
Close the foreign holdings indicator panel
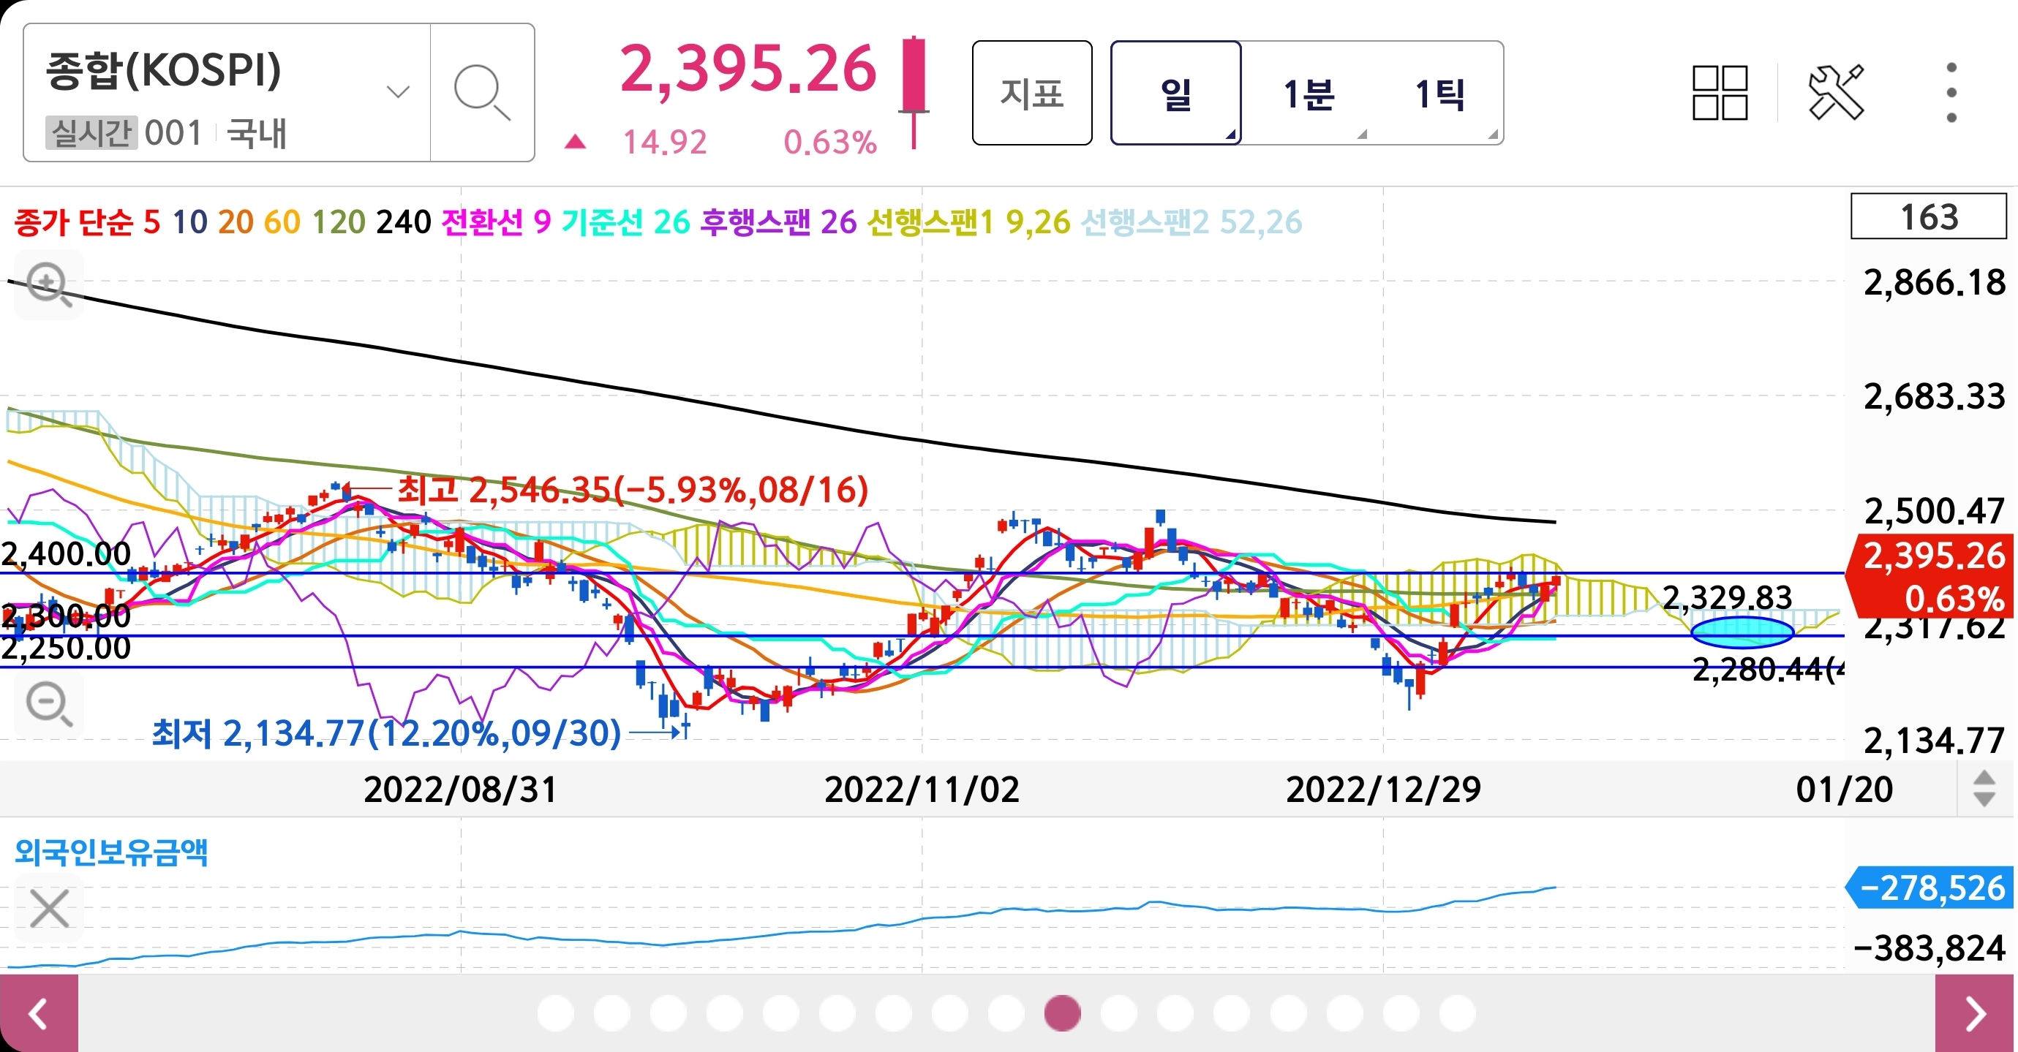48,908
